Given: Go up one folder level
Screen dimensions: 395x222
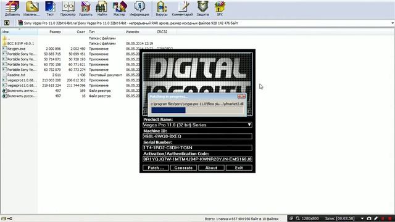Looking at the screenshot, I should [x=7, y=23].
